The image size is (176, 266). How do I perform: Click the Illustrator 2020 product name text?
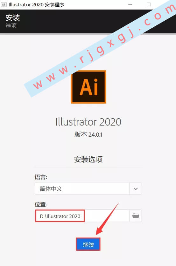coord(88,122)
